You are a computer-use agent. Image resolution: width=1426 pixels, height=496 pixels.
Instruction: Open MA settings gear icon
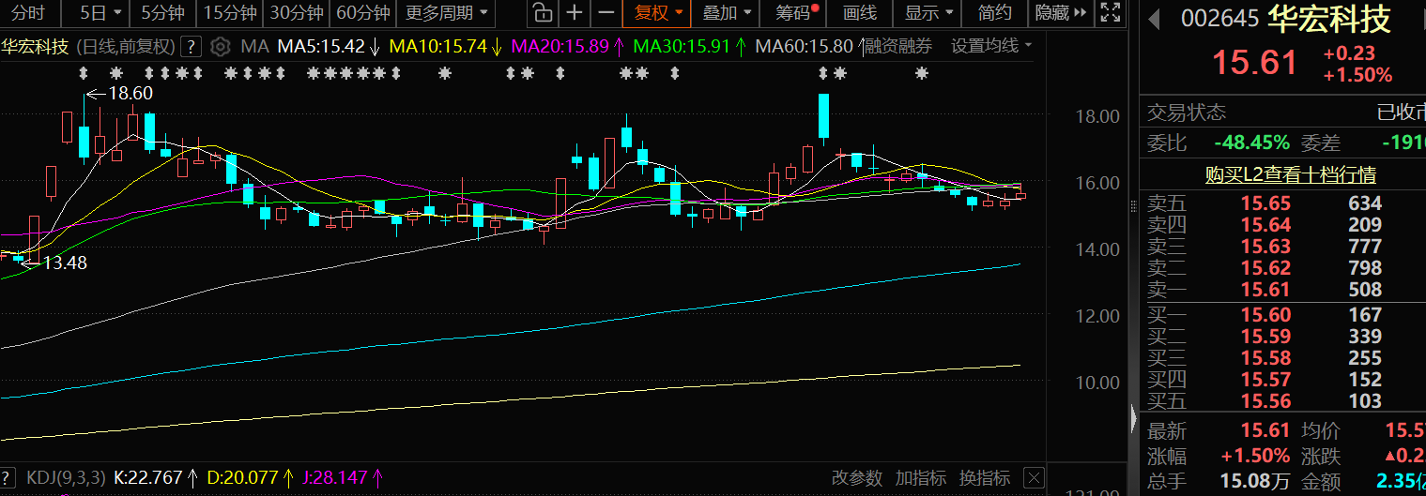click(220, 47)
